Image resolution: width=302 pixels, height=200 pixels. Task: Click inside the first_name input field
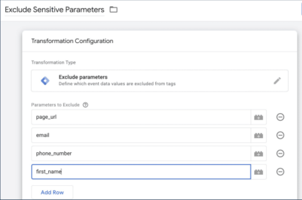127,172
